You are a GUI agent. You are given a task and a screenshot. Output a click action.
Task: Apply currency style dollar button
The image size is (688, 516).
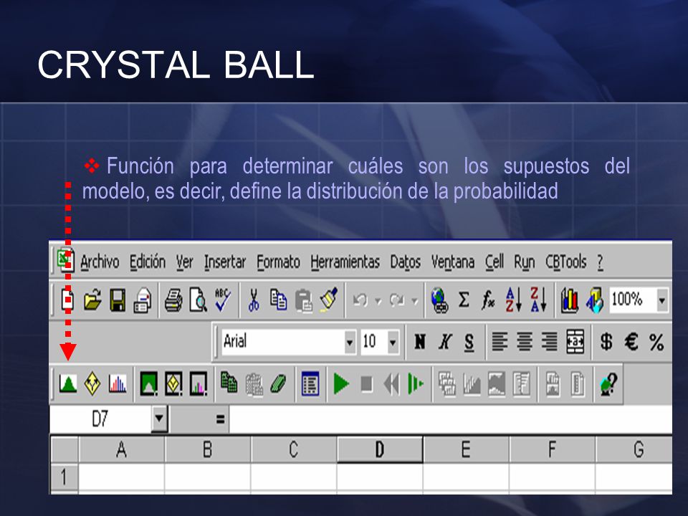tap(606, 341)
